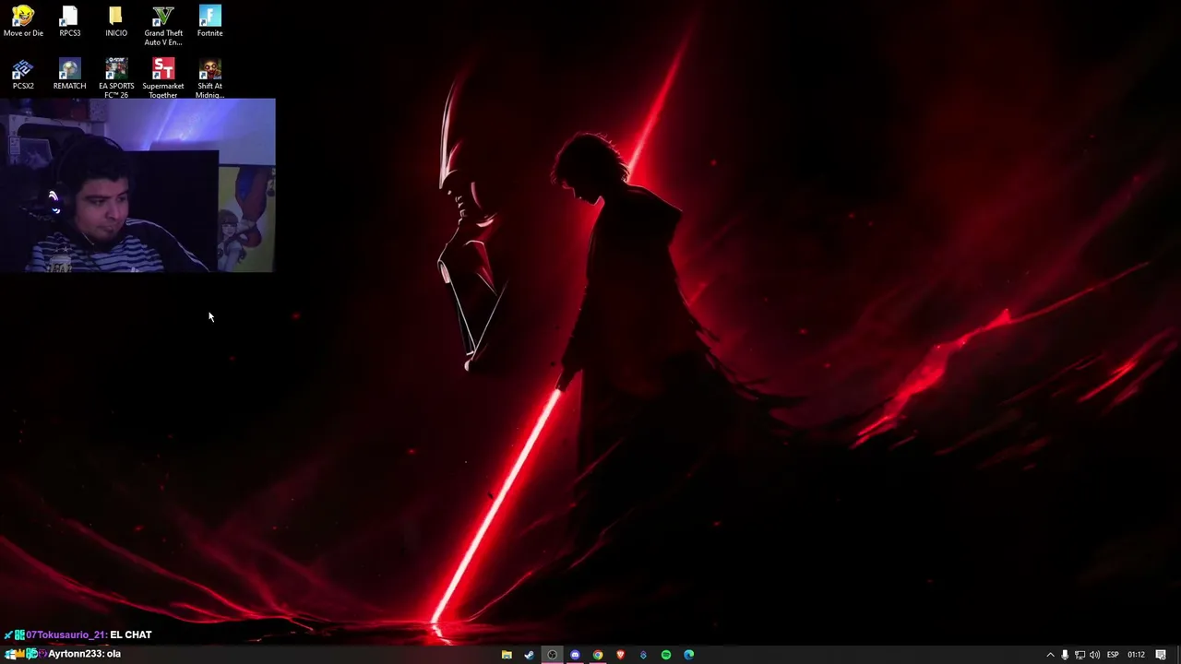The width and height of the screenshot is (1181, 664).
Task: Switch to Discord in the taskbar
Action: click(x=575, y=655)
